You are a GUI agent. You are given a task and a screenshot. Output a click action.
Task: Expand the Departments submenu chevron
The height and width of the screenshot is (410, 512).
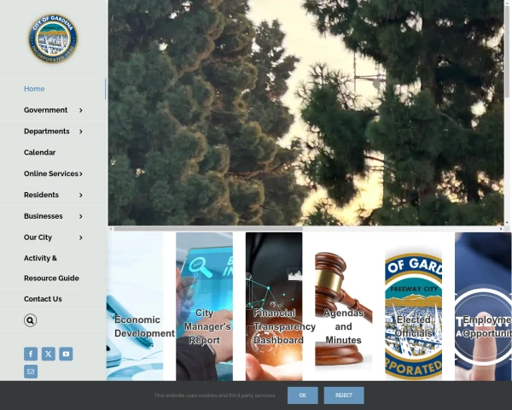(x=81, y=132)
